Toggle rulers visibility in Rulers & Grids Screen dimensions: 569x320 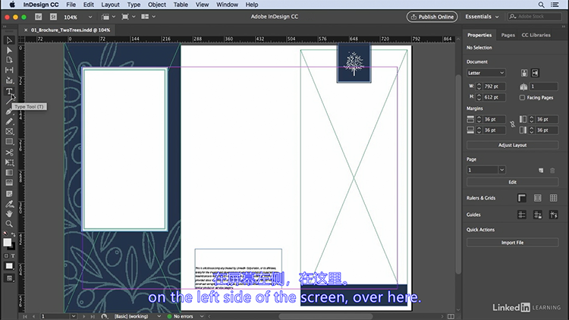pyautogui.click(x=522, y=198)
